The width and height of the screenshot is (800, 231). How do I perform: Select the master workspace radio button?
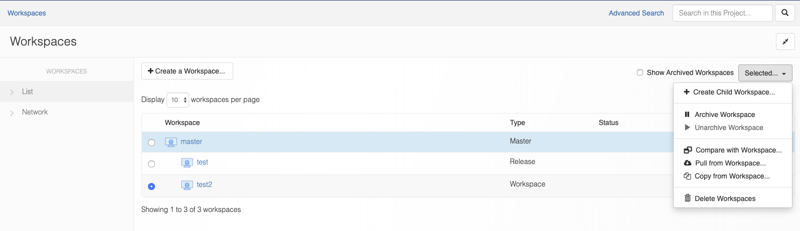(151, 142)
